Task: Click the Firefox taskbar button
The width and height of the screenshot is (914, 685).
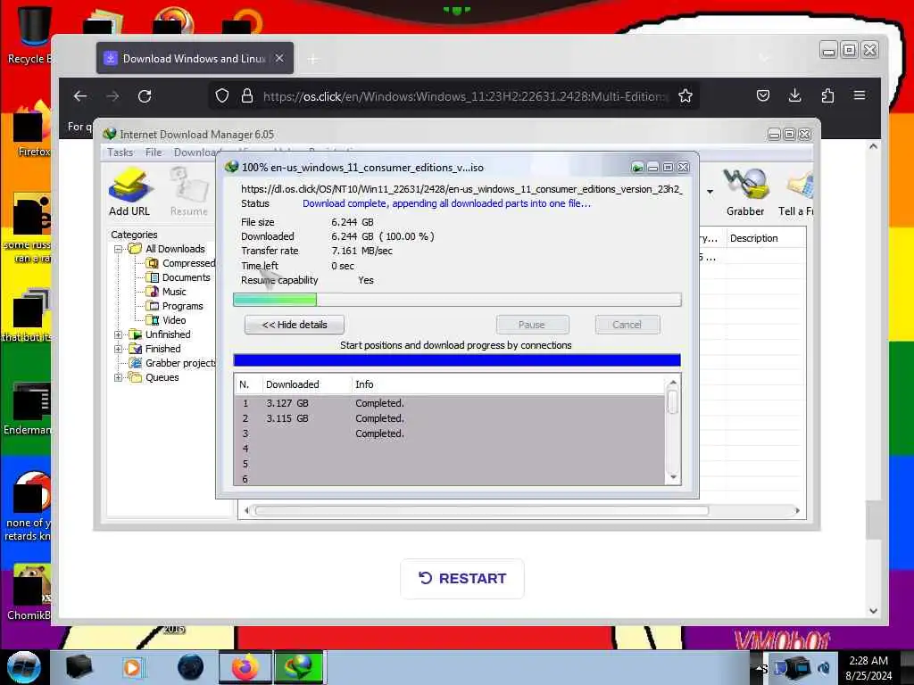Action: click(x=245, y=667)
